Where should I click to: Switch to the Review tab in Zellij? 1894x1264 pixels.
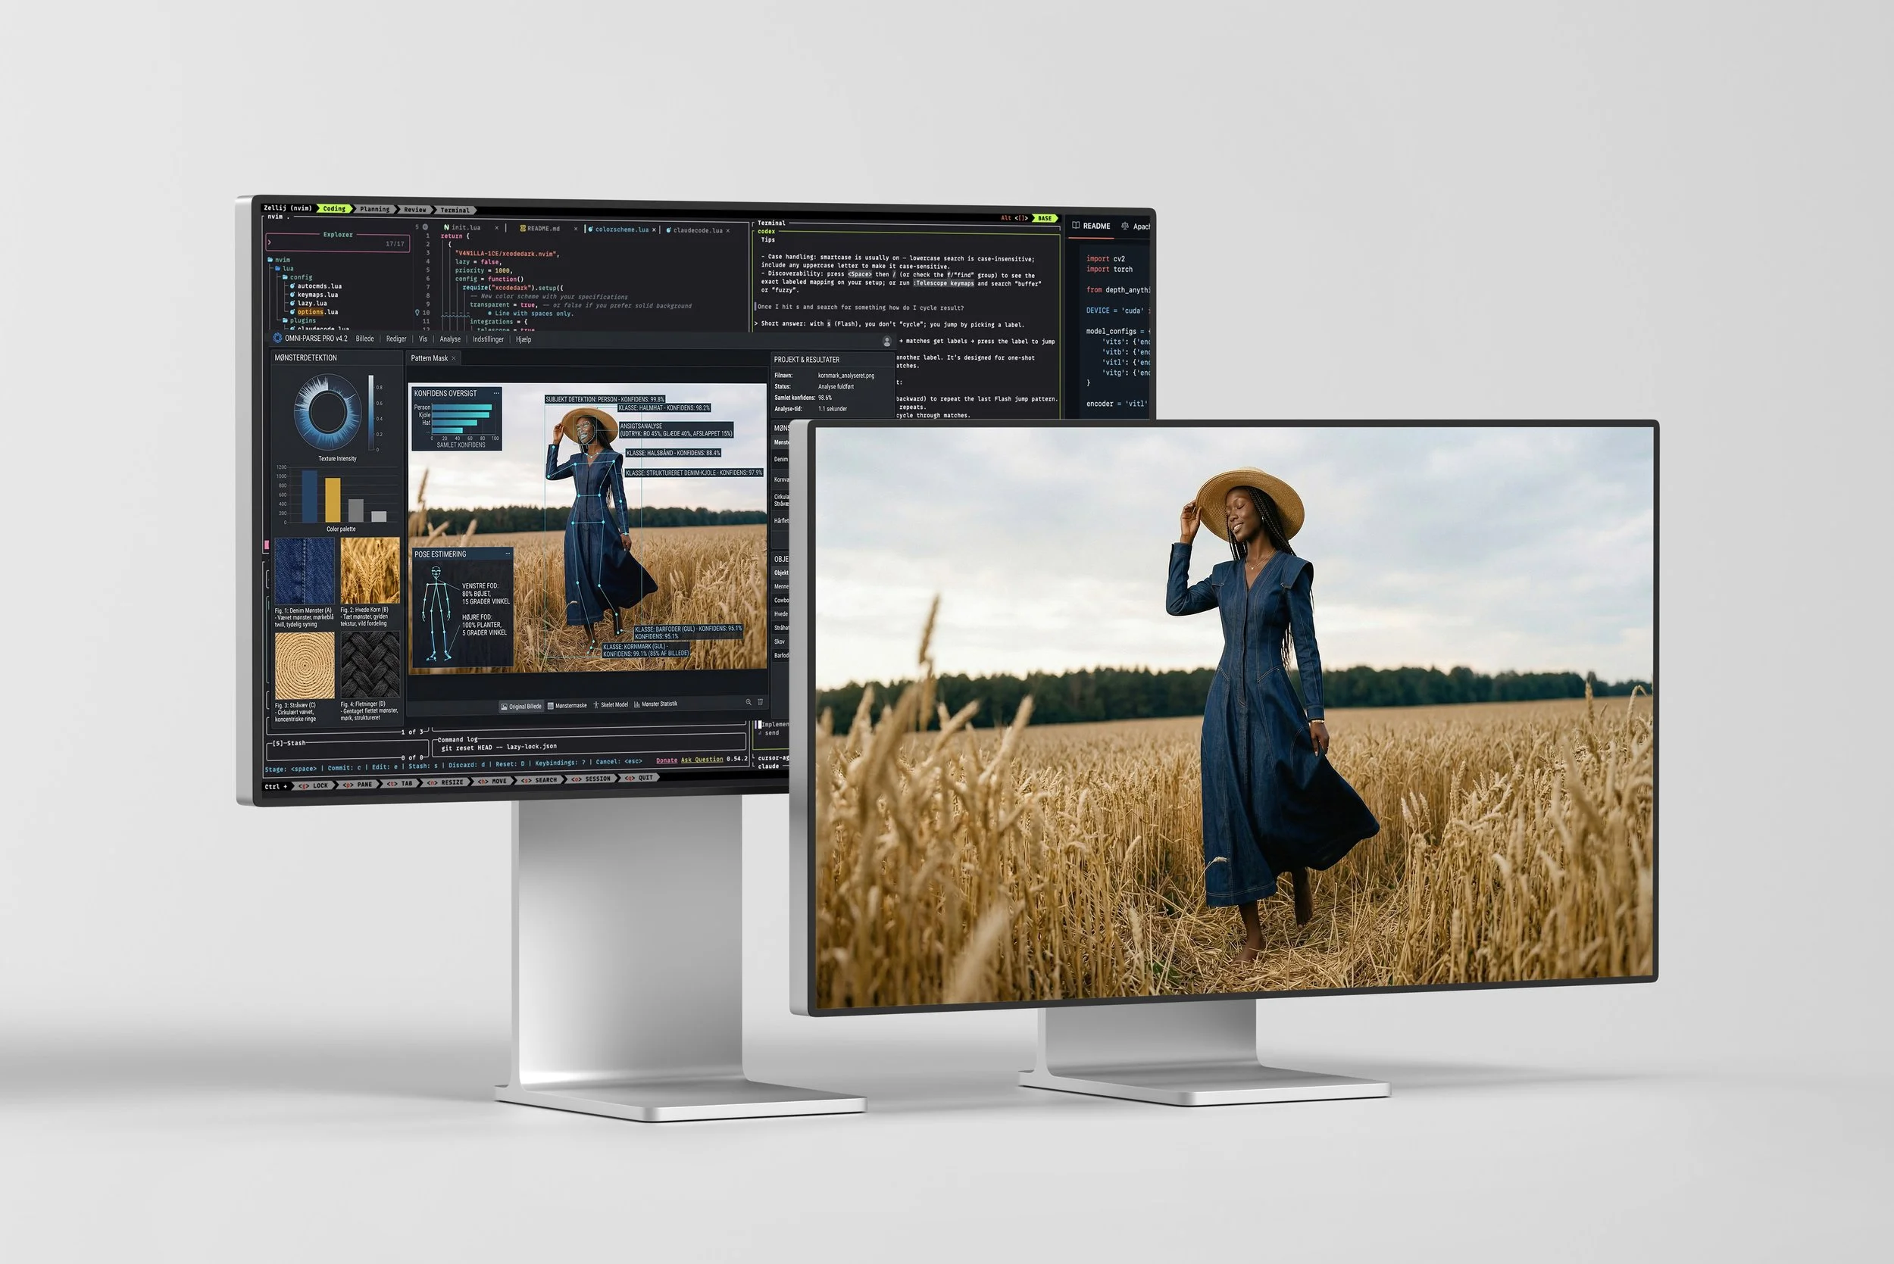pyautogui.click(x=414, y=210)
